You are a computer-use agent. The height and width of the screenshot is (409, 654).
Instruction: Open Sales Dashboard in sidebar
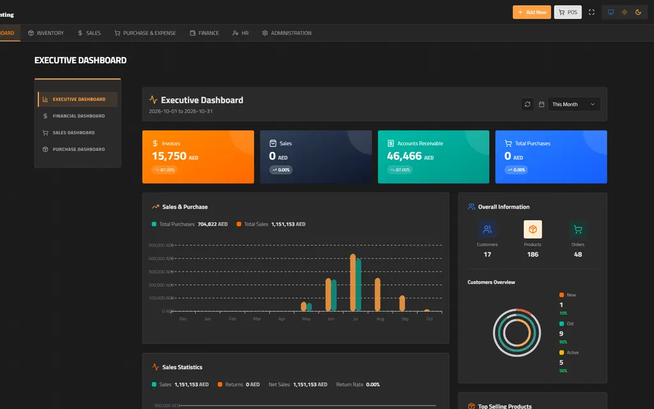click(77, 133)
